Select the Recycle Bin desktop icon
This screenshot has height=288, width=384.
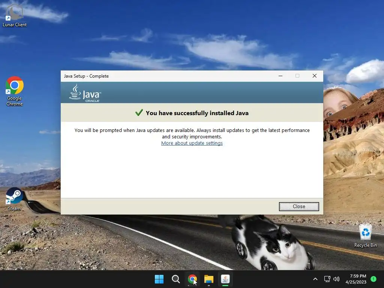(365, 236)
